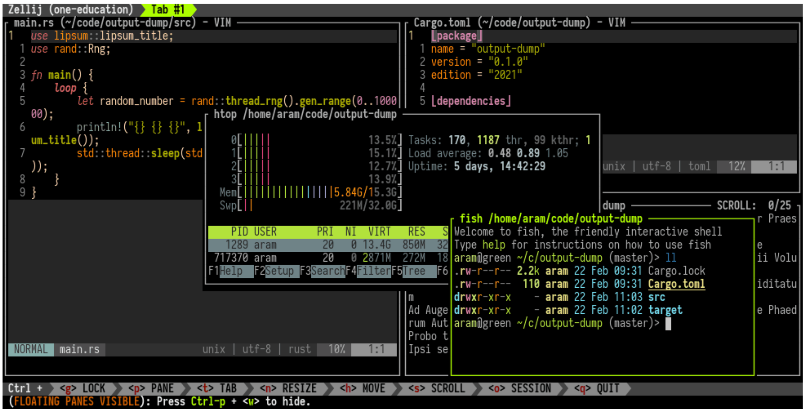Click main.rs VIM pane title

[122, 23]
